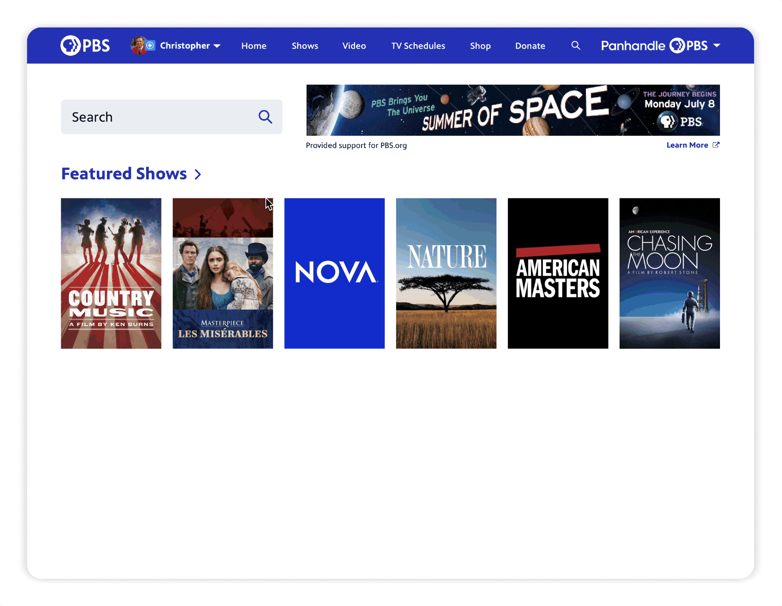The width and height of the screenshot is (782, 606).
Task: Click the external link icon beside Learn More
Action: coord(716,145)
